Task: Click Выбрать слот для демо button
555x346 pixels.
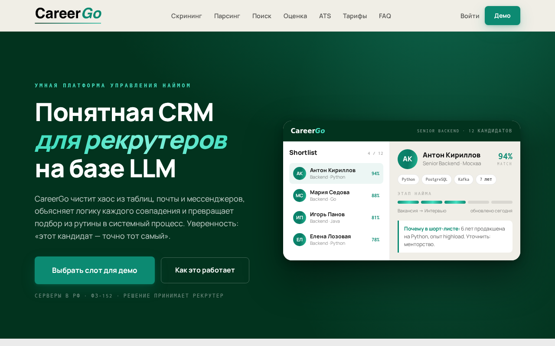Action: [95, 270]
